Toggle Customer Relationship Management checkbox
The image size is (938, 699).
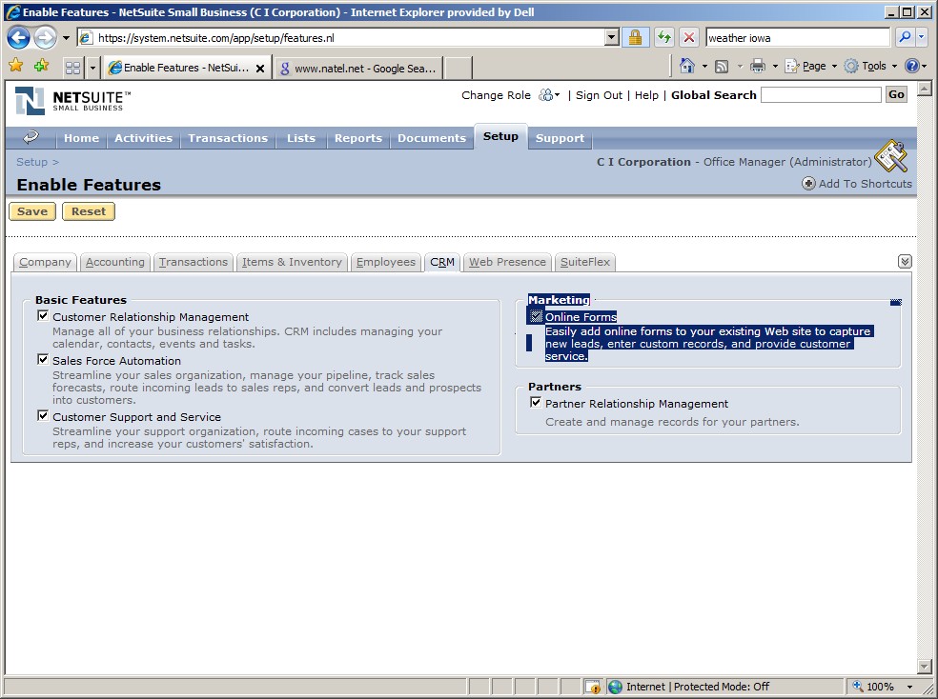tap(43, 315)
